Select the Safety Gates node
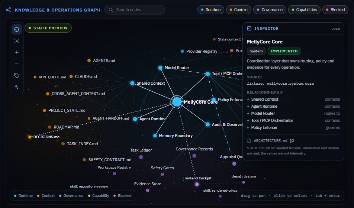Image resolution: width=354 pixels, height=208 pixels. tap(162, 174)
